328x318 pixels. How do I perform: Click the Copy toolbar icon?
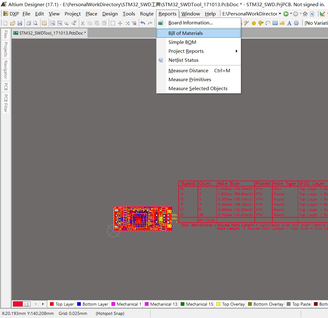click(x=90, y=23)
